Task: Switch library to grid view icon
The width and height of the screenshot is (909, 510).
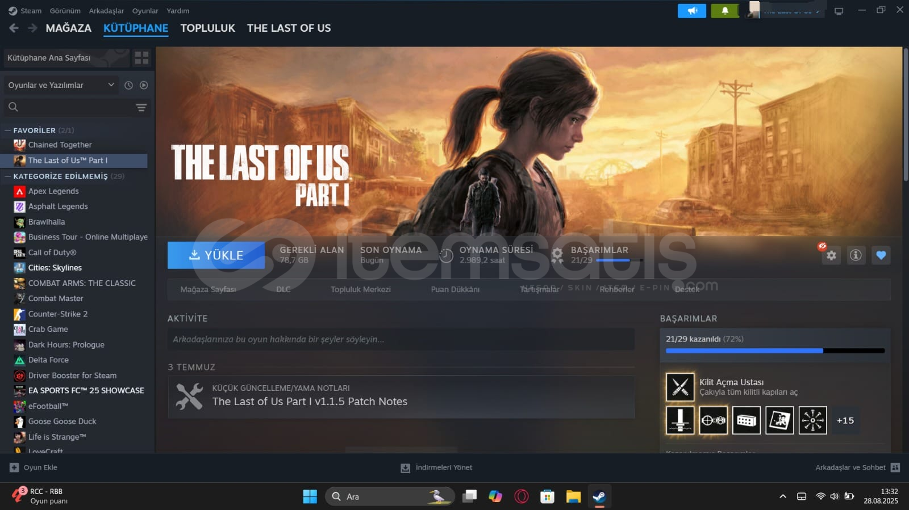Action: [141, 58]
